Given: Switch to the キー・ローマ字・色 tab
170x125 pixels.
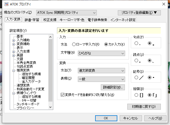Looking at the screenshot, I should (x=72, y=20).
